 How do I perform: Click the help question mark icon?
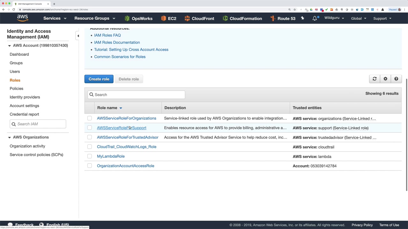396,79
